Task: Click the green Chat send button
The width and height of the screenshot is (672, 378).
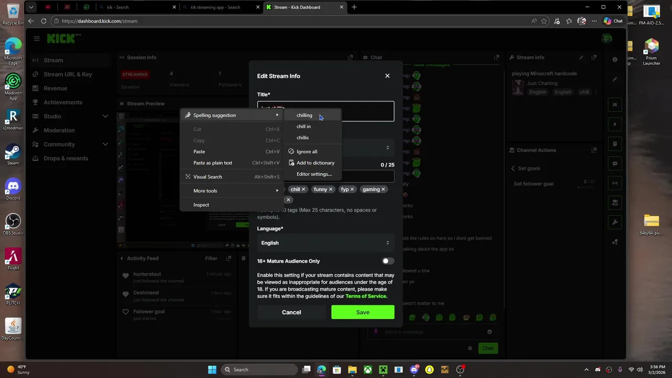Action: (488, 348)
